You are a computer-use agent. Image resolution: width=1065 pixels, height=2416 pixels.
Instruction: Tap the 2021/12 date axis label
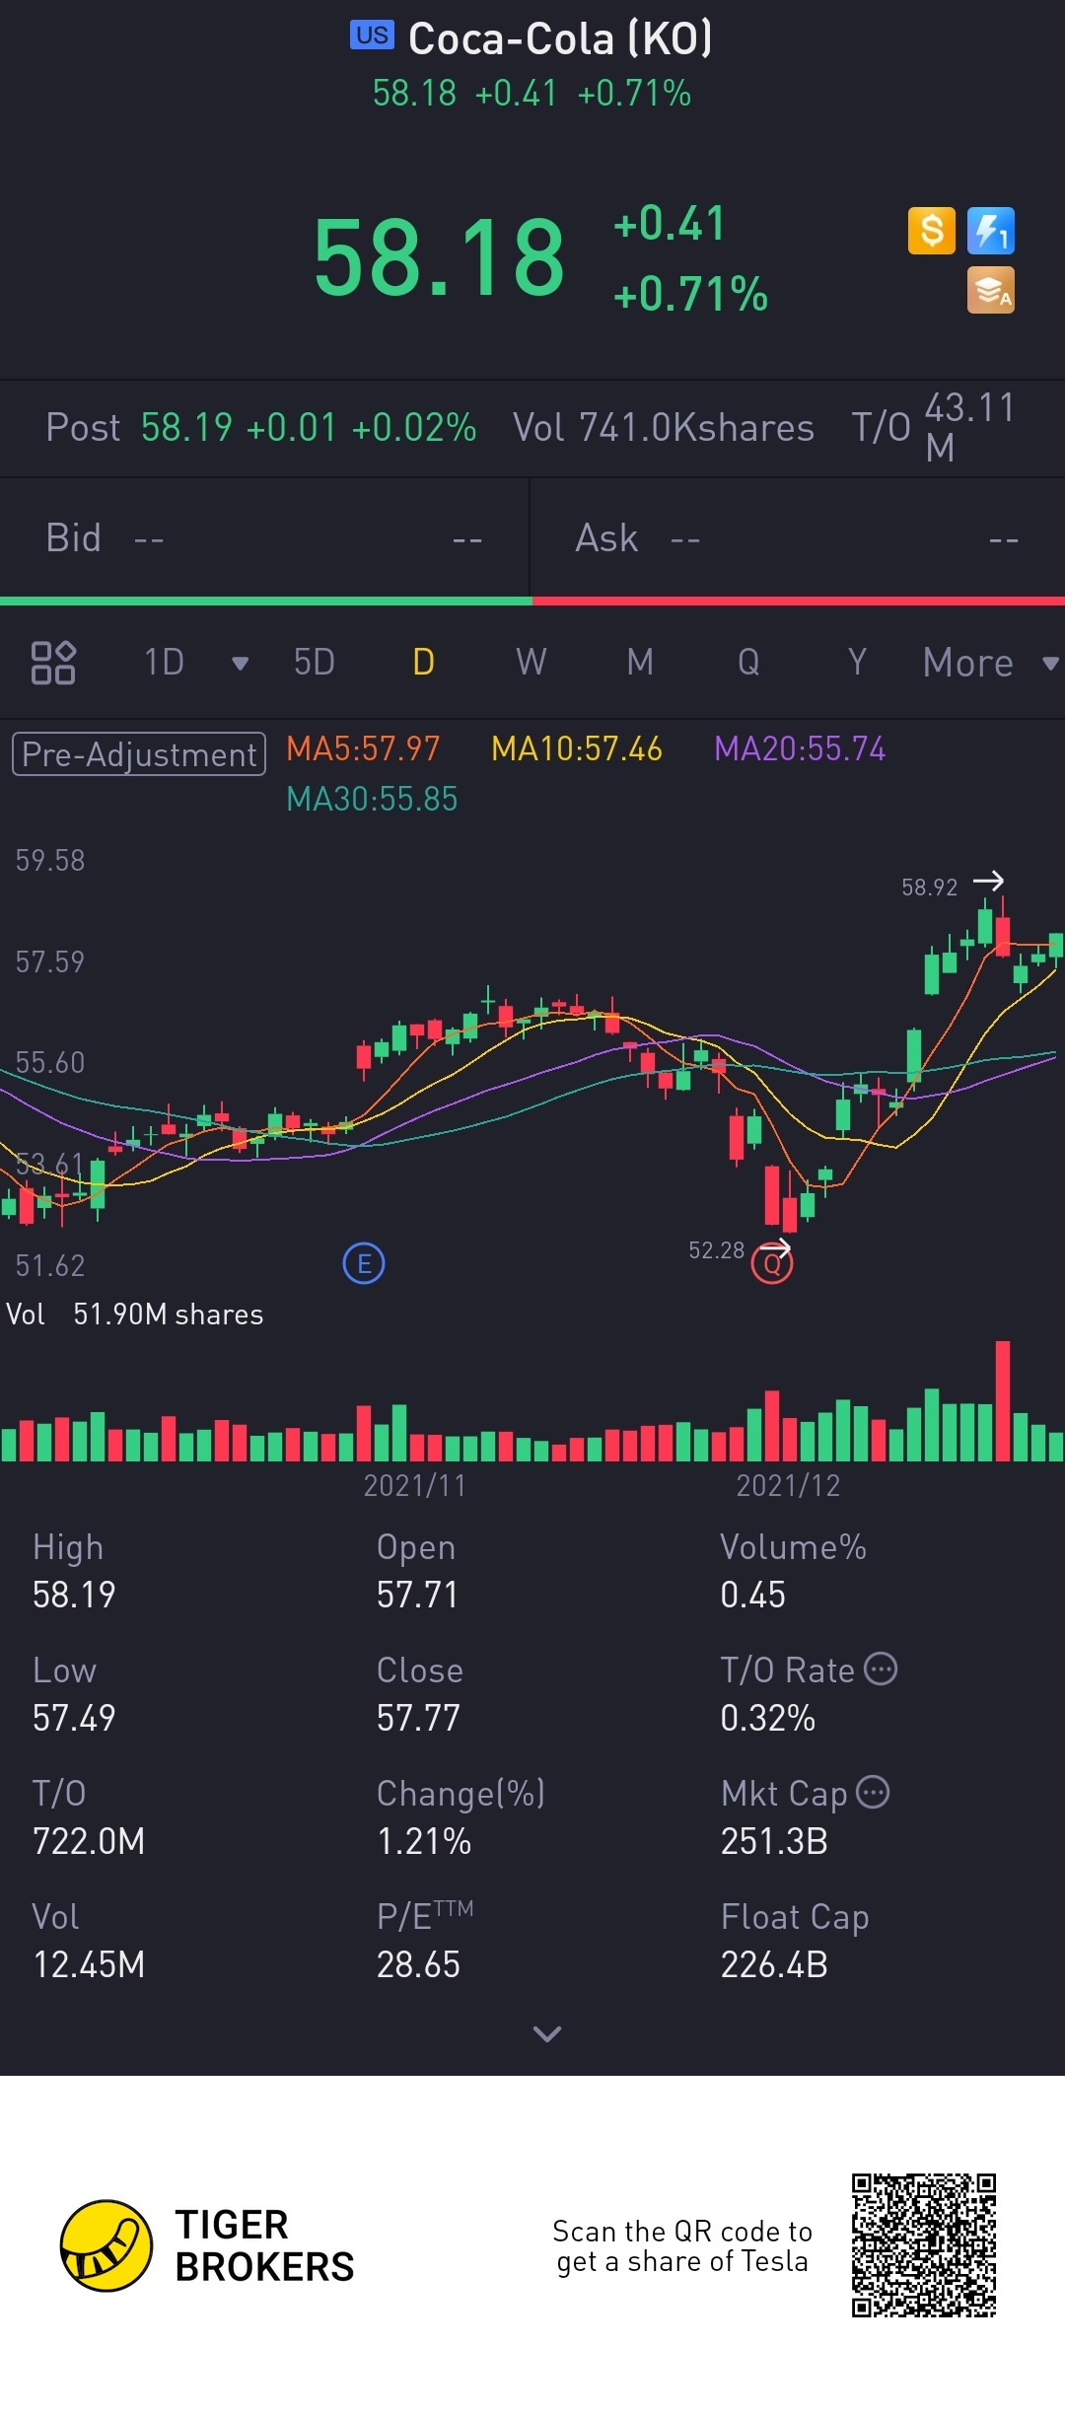click(x=788, y=1485)
